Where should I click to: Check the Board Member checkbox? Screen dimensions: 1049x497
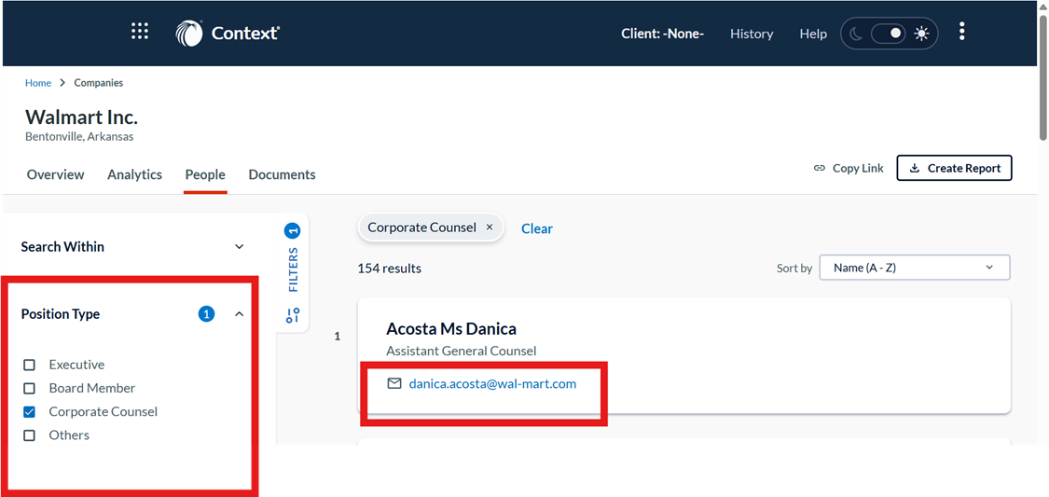[30, 389]
